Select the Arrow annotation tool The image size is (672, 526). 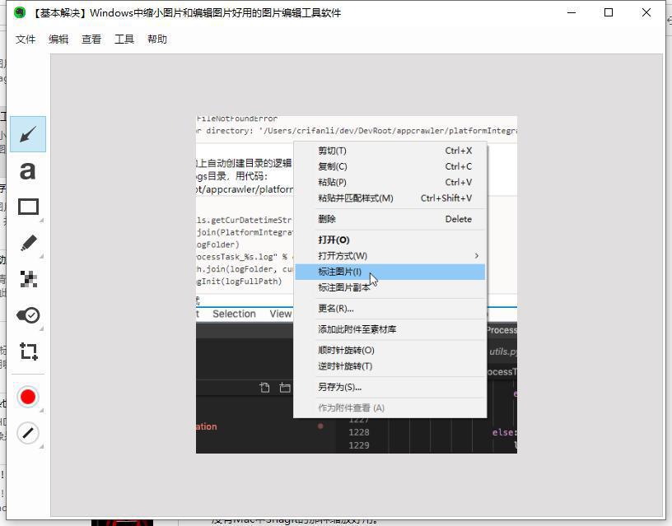point(28,134)
